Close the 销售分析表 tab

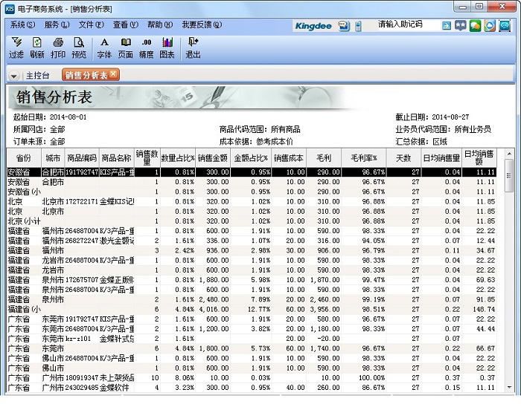(x=113, y=74)
